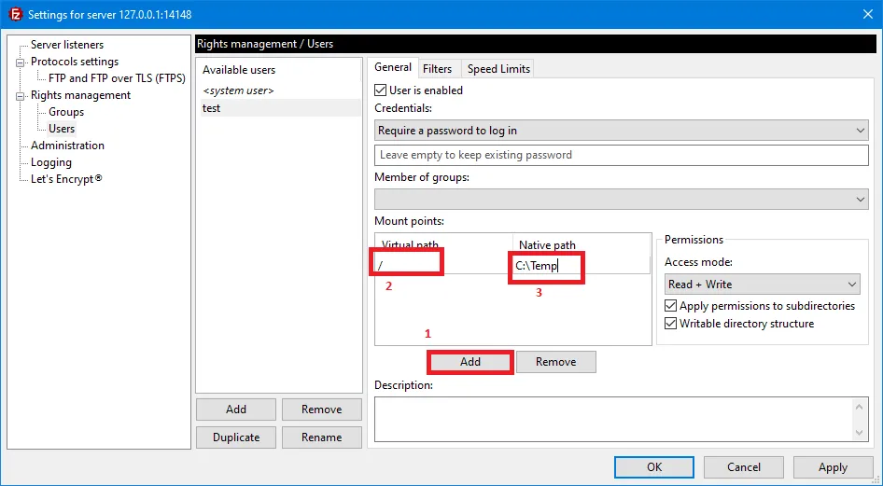Click the password input field
The image size is (883, 486).
point(621,155)
